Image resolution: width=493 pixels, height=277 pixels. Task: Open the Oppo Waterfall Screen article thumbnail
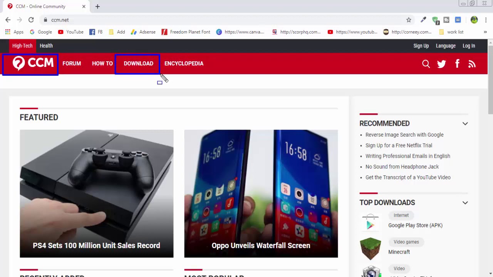[261, 194]
